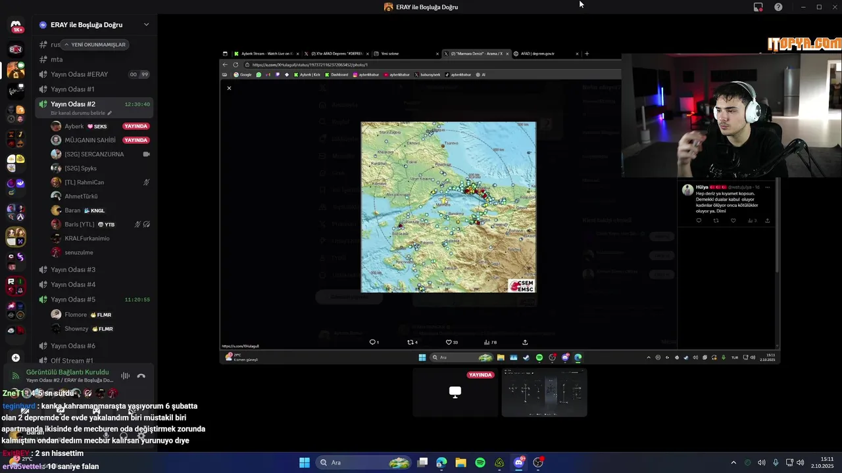Open Windows Start menu
The image size is (842, 473).
pos(305,462)
